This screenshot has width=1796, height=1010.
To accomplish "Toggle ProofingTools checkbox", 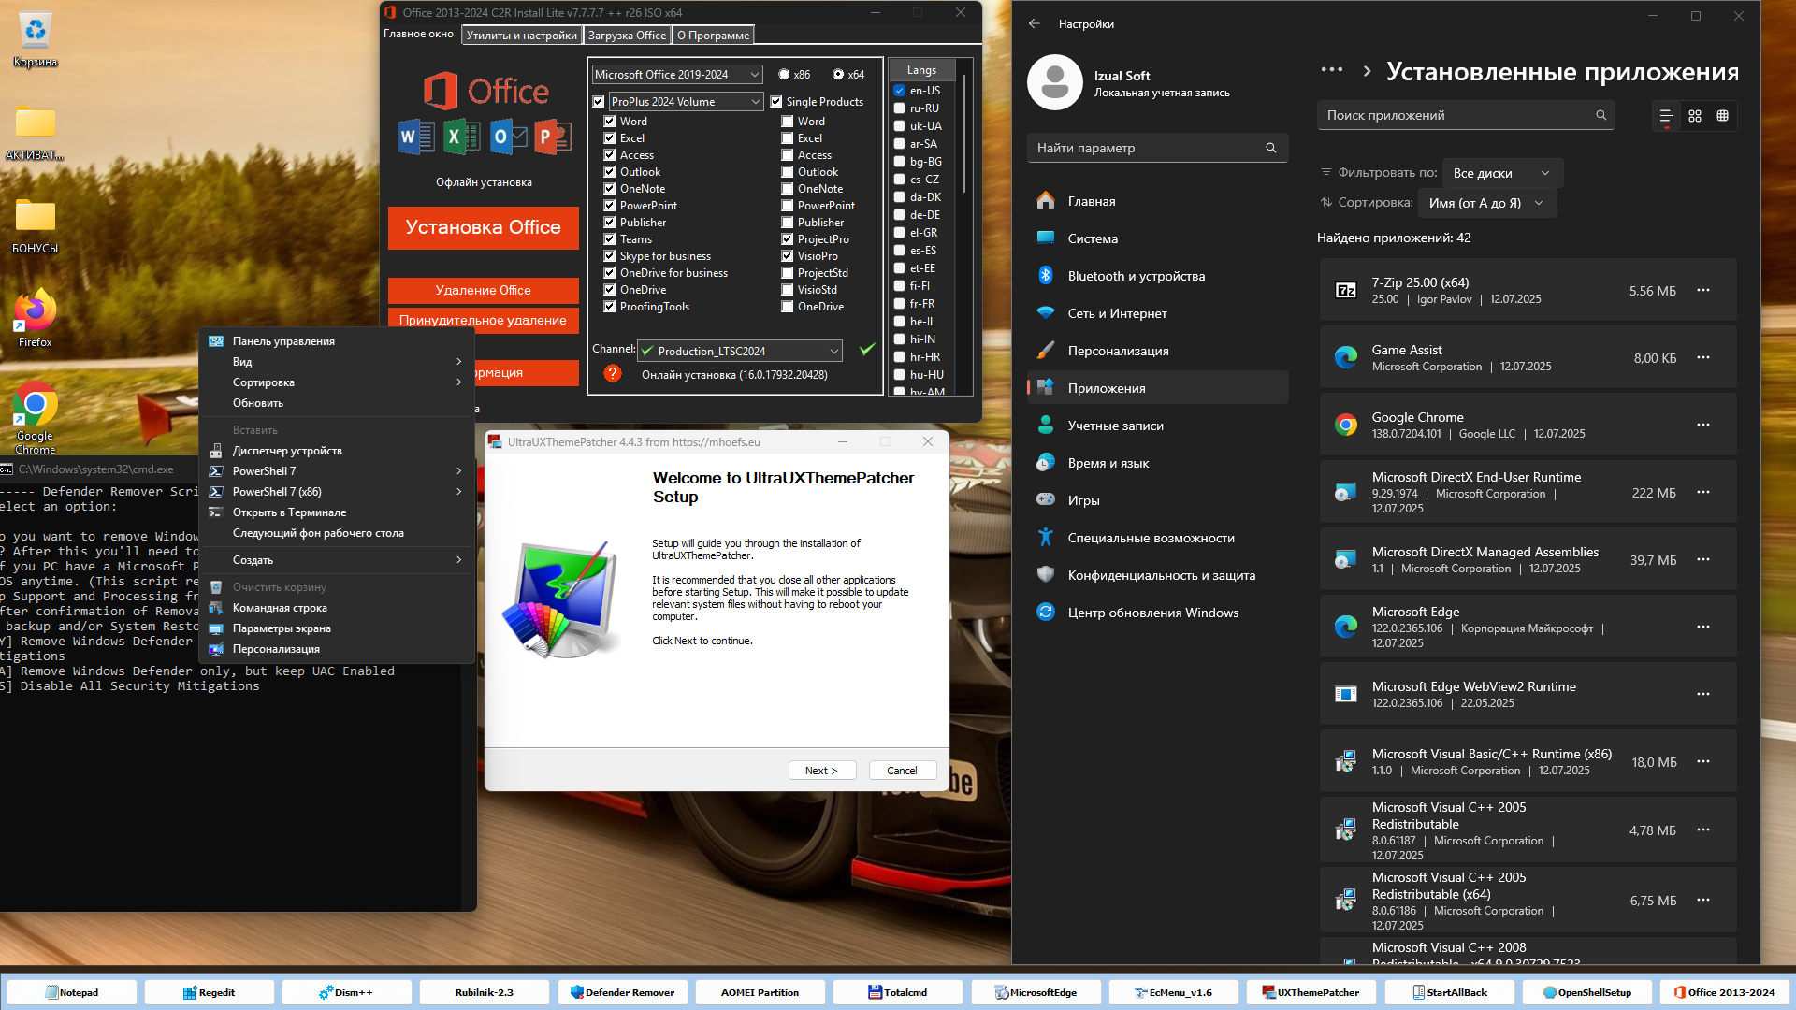I will 610,307.
